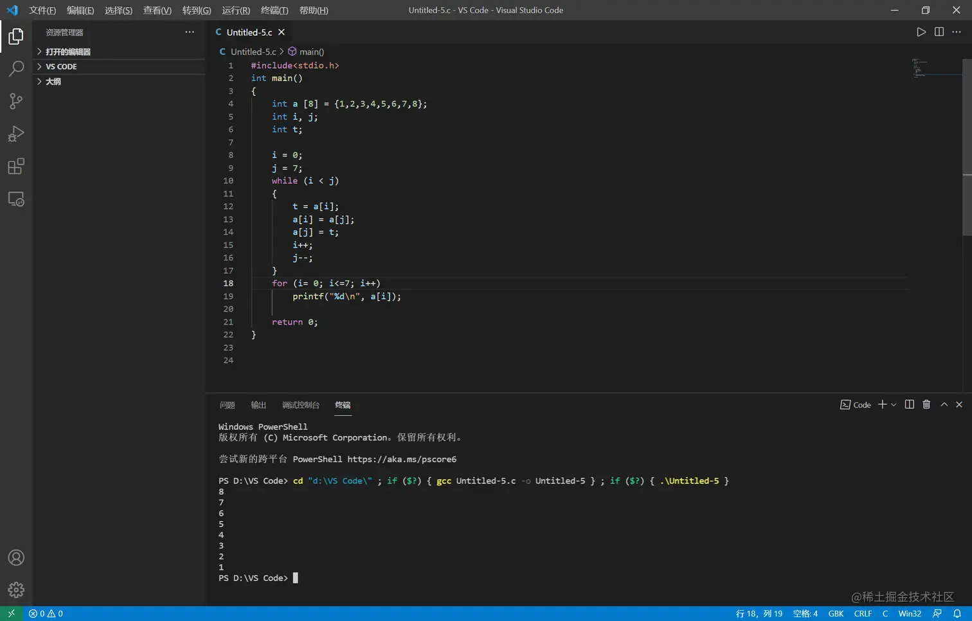Open the Run and Debug view

coord(16,134)
